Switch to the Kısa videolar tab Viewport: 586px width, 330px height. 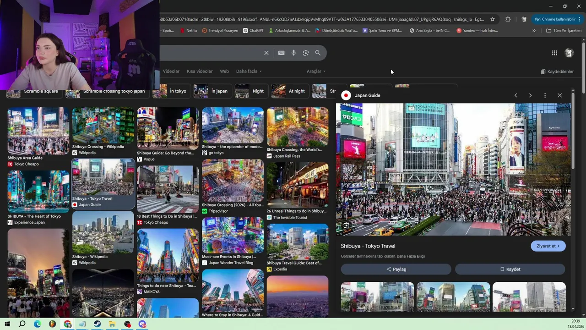(200, 71)
